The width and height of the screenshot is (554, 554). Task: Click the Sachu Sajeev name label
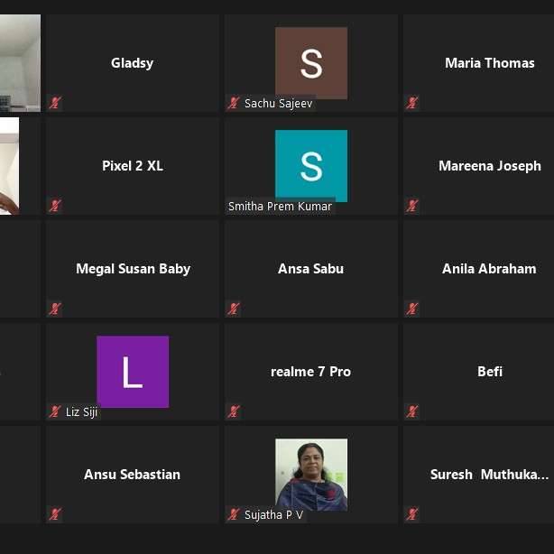tap(279, 104)
